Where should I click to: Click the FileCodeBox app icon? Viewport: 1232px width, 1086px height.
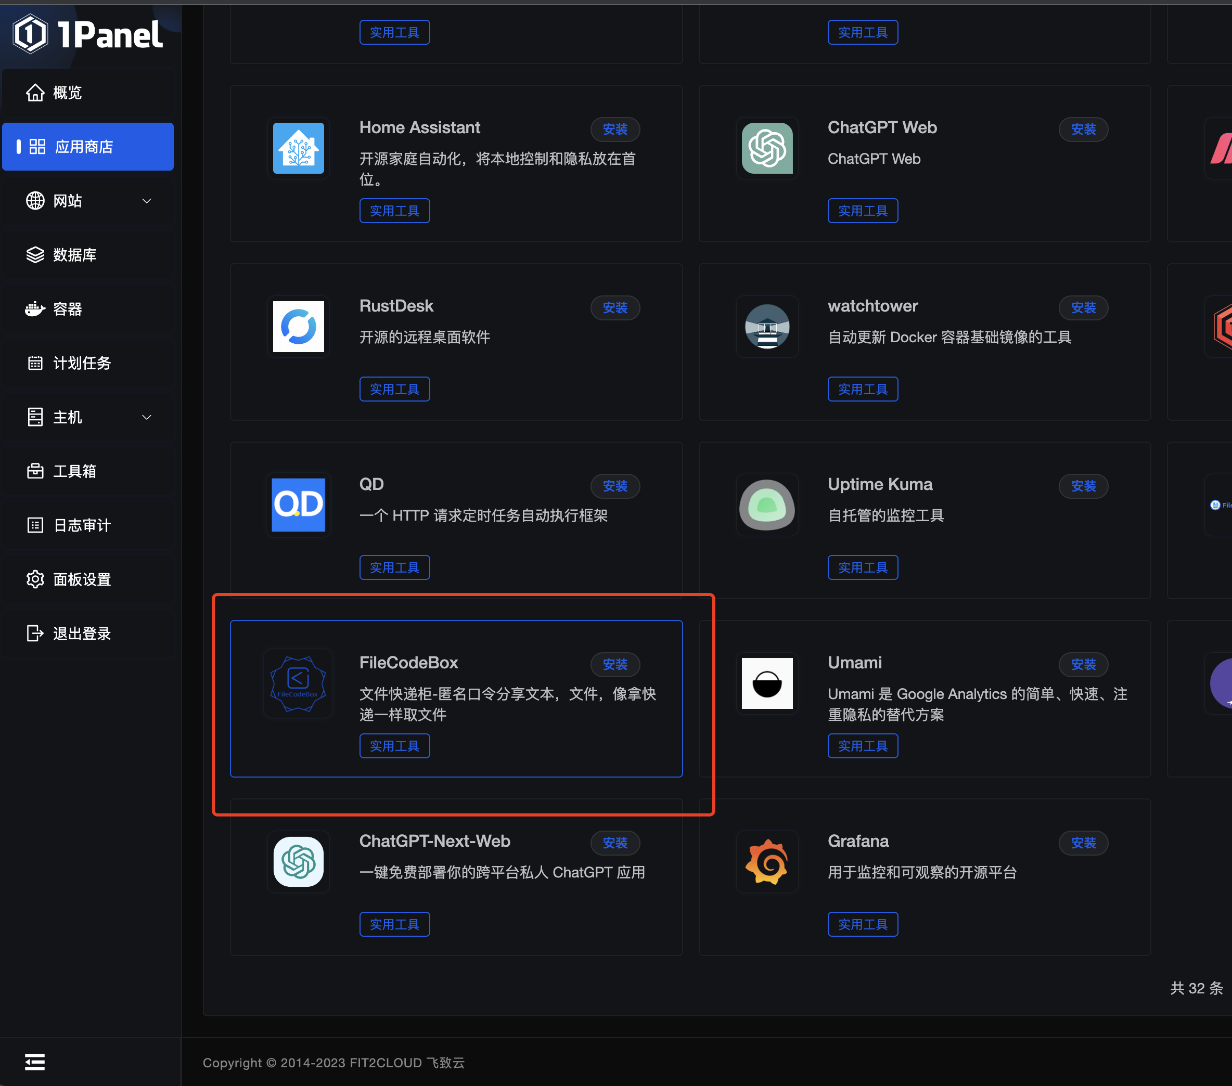[298, 683]
